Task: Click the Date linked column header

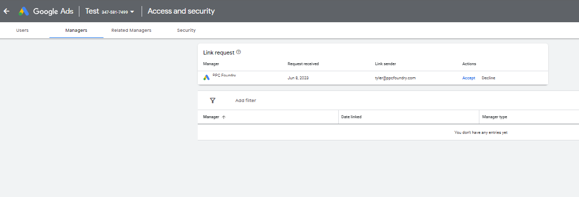Action: 351,117
